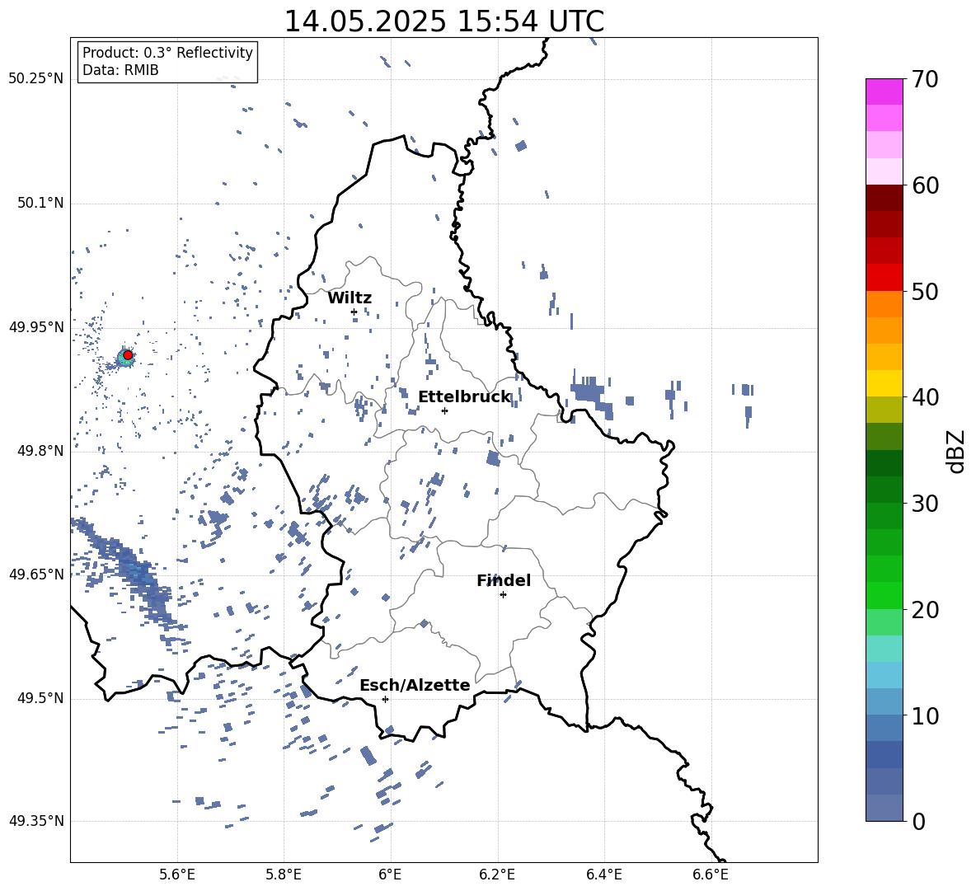Viewport: 976px width, 891px height.
Task: Click the light blue colorbar segment above 10
Action: point(884,701)
